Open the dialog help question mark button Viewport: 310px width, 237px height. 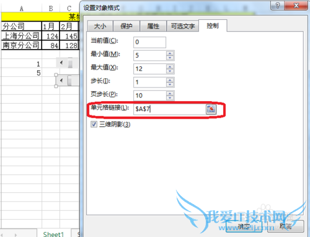click(277, 6)
